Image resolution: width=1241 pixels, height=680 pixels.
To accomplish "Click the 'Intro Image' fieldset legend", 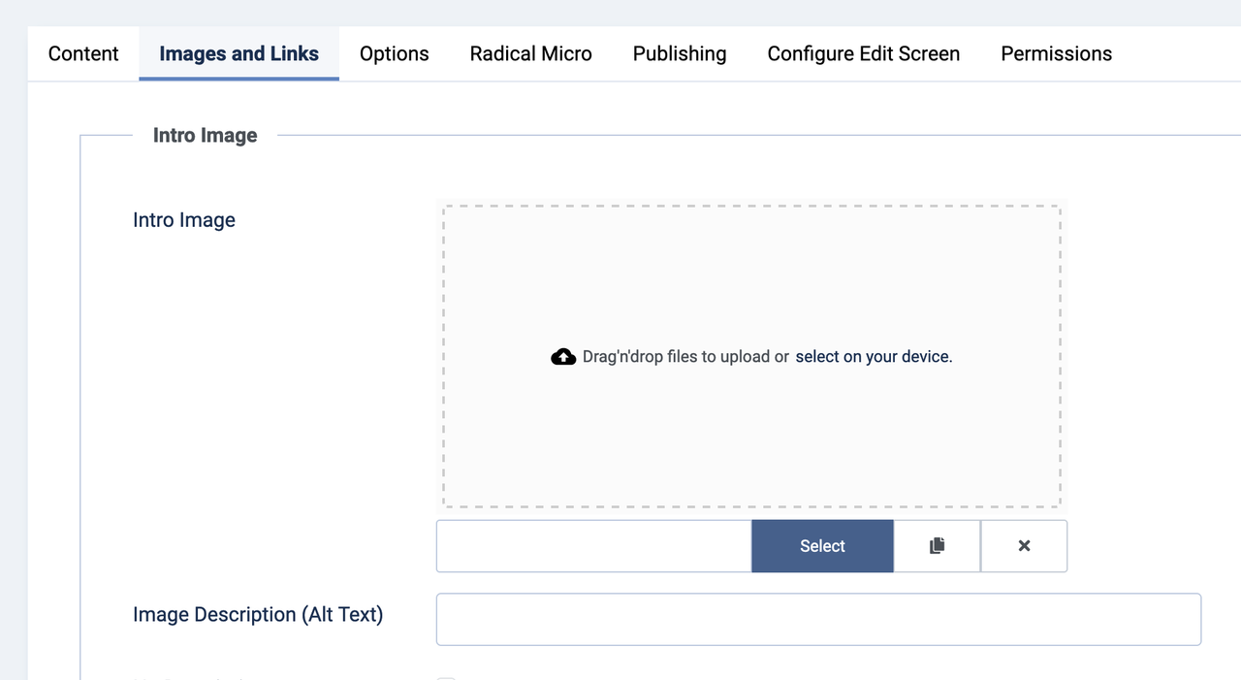I will tap(206, 136).
